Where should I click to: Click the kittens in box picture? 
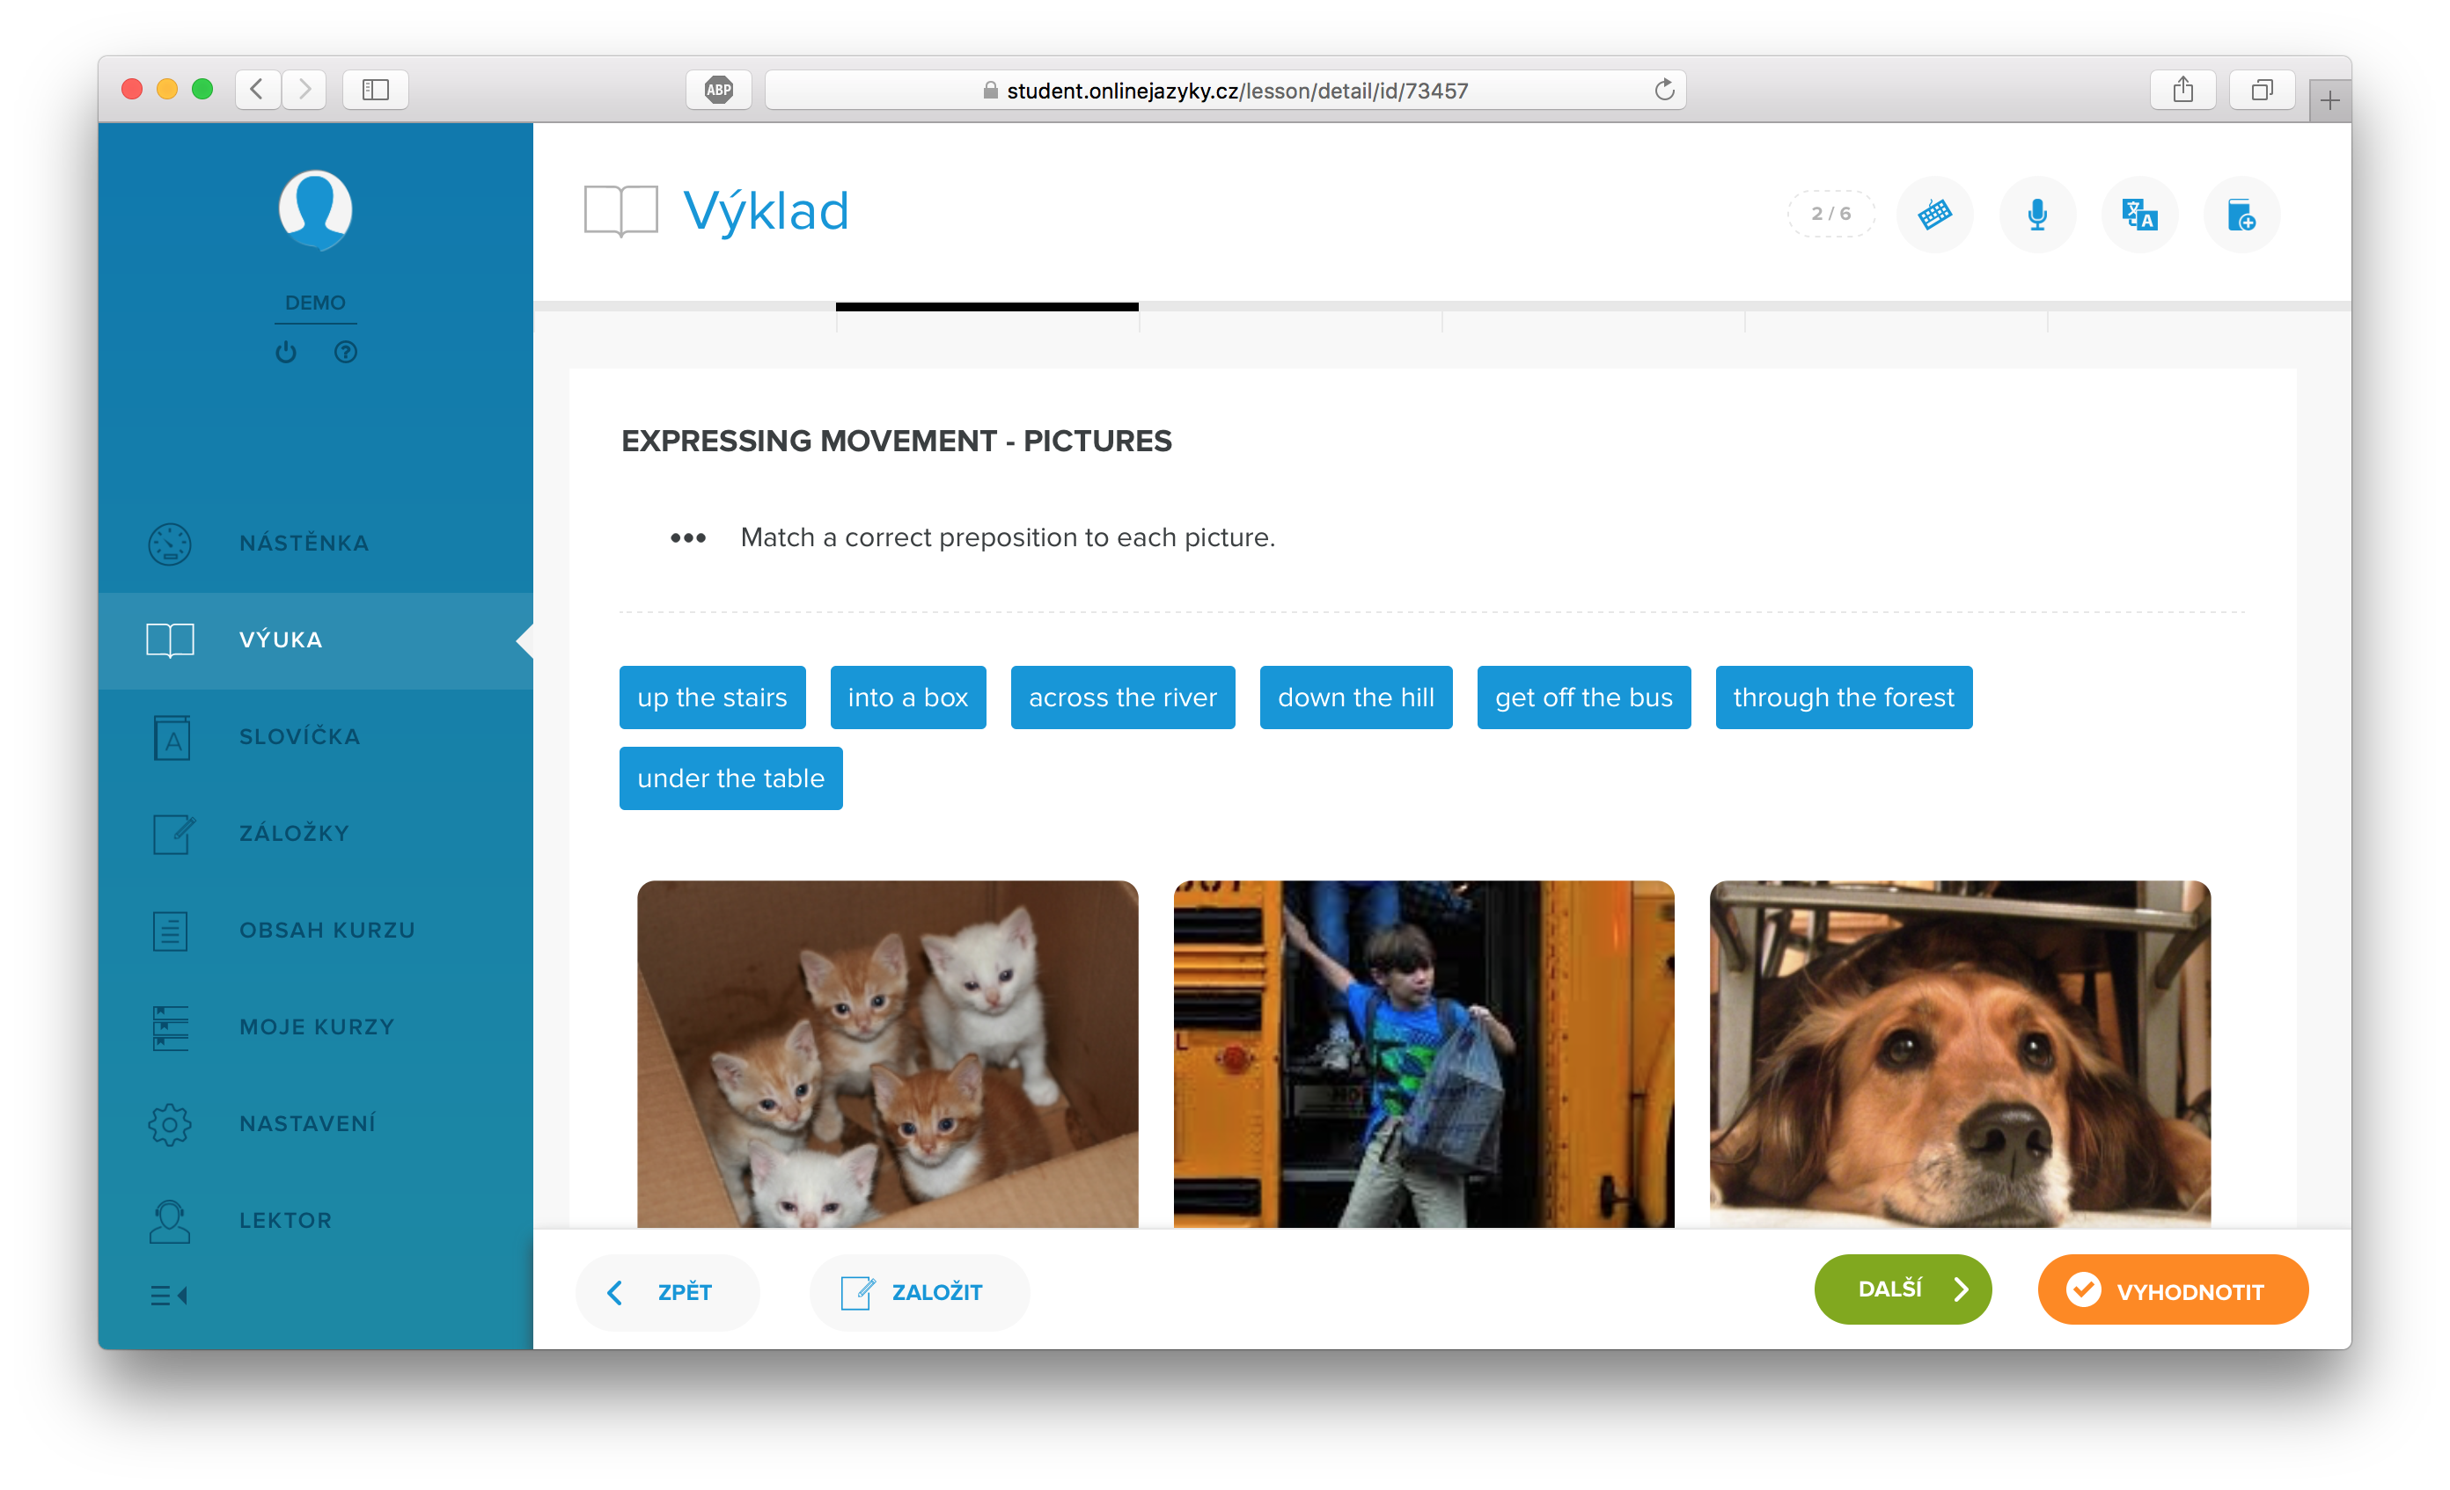pyautogui.click(x=887, y=1054)
